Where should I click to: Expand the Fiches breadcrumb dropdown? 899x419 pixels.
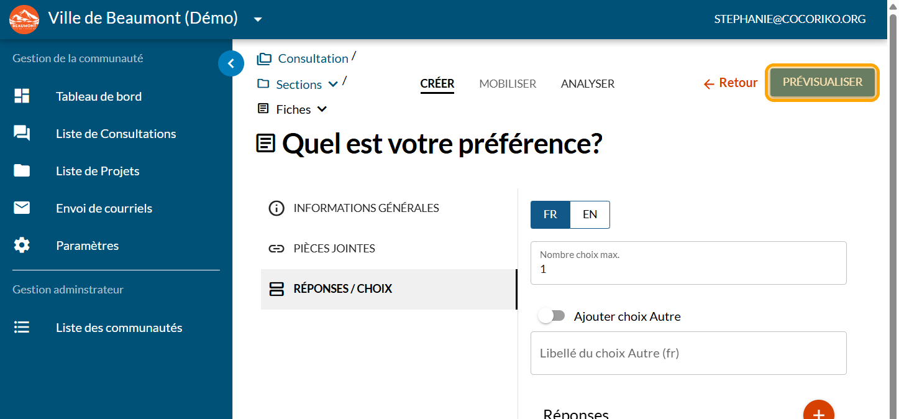(x=322, y=109)
